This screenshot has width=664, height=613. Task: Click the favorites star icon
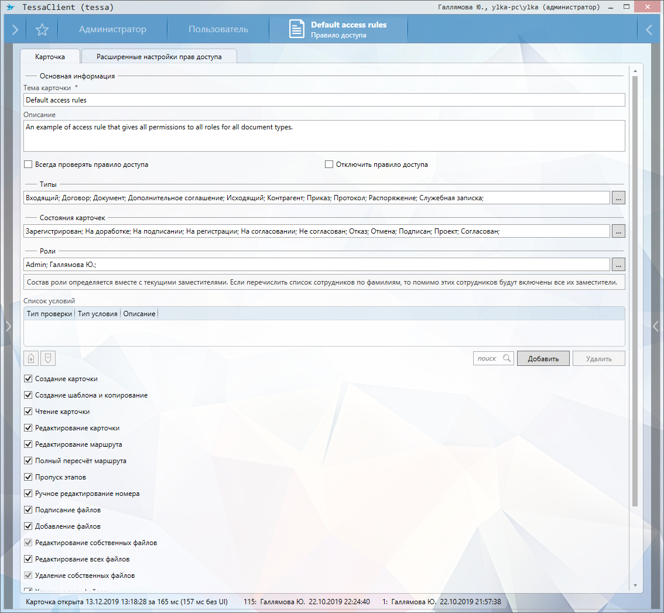point(42,30)
